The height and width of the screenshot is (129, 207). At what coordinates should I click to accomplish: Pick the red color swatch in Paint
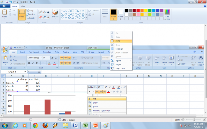click(x=138, y=11)
